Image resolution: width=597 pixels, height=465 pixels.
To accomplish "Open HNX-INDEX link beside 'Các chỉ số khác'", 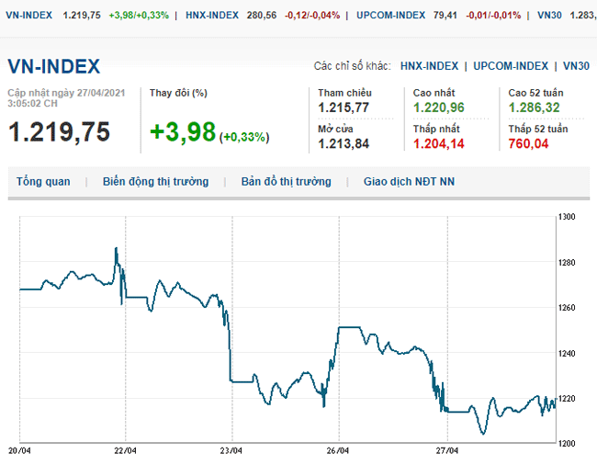I will coord(429,66).
